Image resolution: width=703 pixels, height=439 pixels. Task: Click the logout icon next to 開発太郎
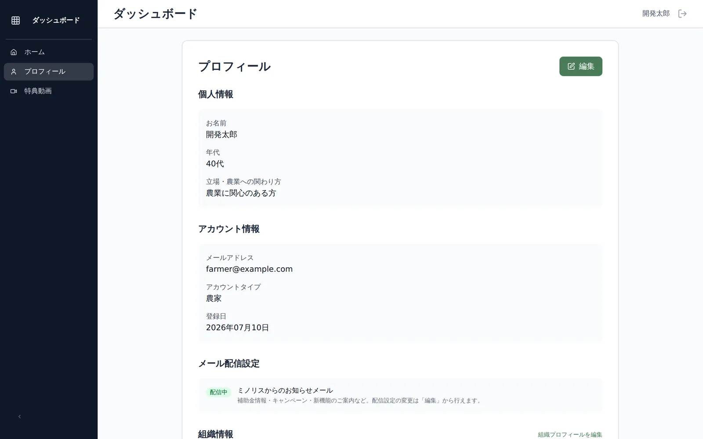pos(682,14)
